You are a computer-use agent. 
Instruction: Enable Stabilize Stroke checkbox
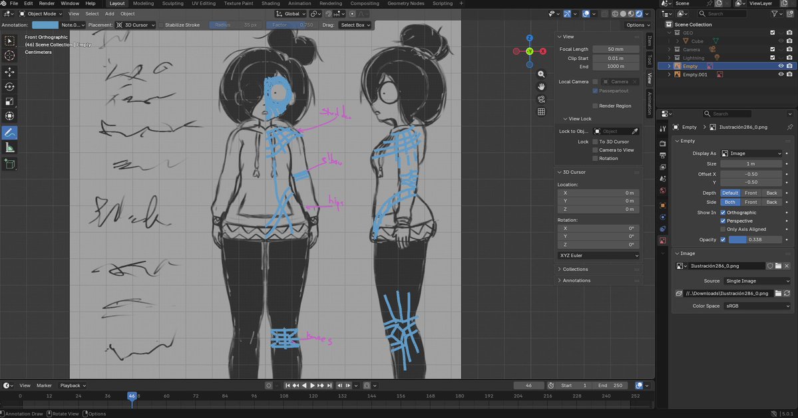(161, 25)
